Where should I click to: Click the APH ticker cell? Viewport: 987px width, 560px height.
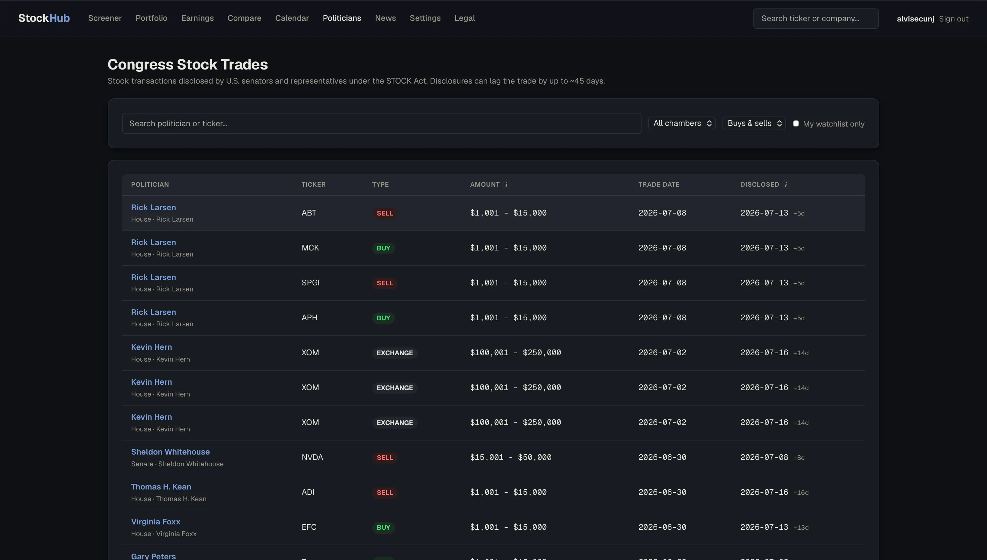(x=310, y=318)
